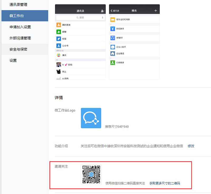This screenshot has height=194, width=211.
Task: Click 获取更多尺寸的二维码 link
Action: click(x=165, y=183)
